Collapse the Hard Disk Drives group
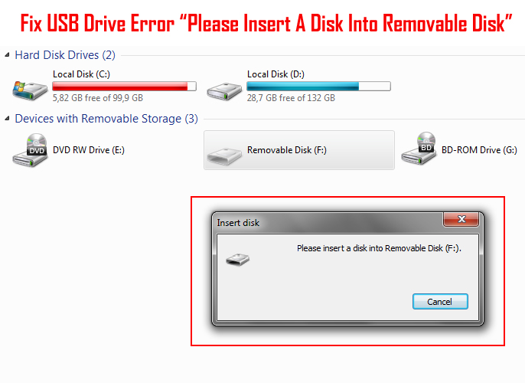525x383 pixels. [7, 55]
